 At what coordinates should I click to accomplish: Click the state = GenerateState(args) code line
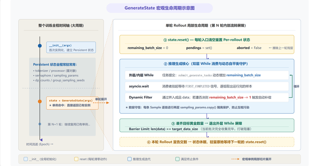coord(71,100)
